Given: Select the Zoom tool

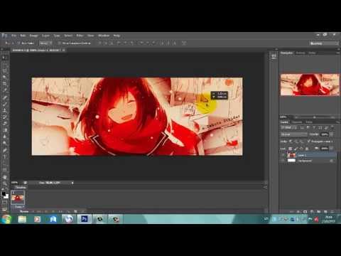Looking at the screenshot, I should point(4,183).
